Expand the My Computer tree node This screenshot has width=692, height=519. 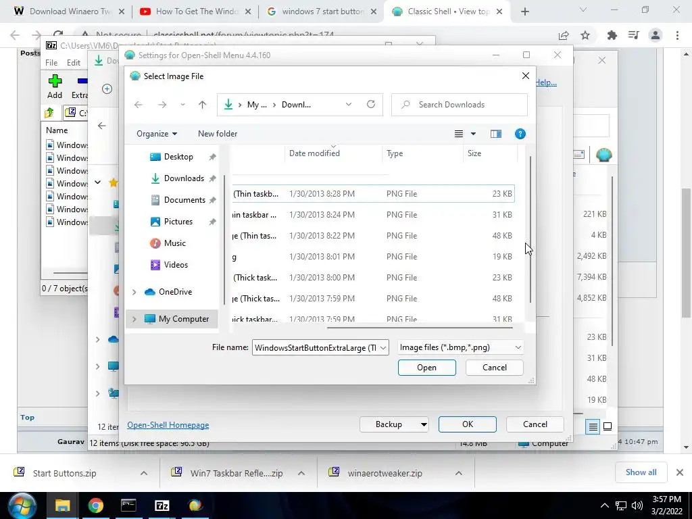(x=134, y=319)
